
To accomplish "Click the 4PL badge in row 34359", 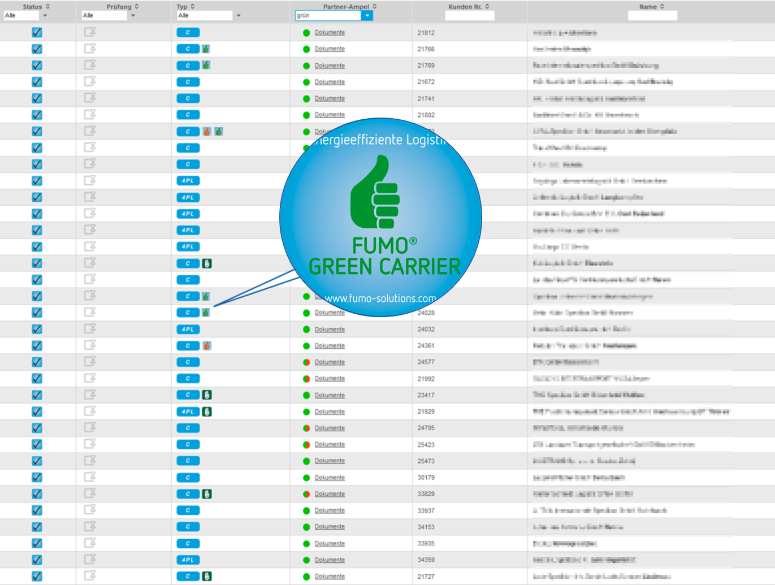I will click(188, 560).
